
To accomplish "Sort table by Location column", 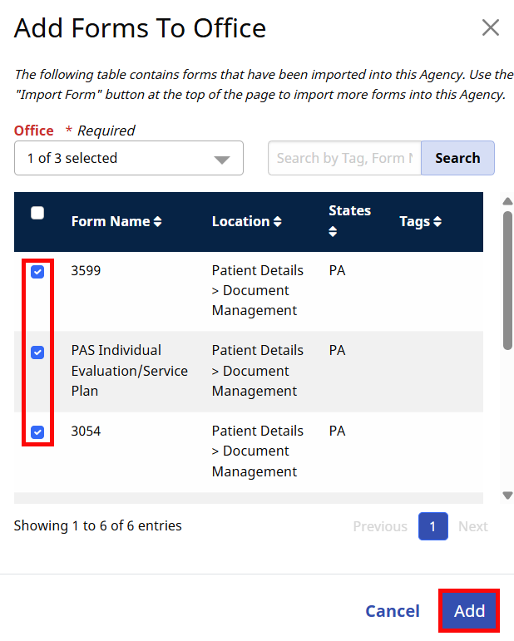I will [246, 222].
